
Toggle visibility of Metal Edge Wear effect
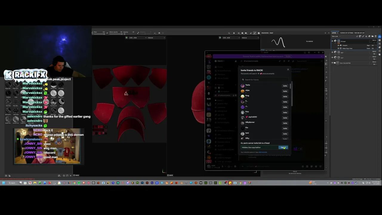click(338, 48)
